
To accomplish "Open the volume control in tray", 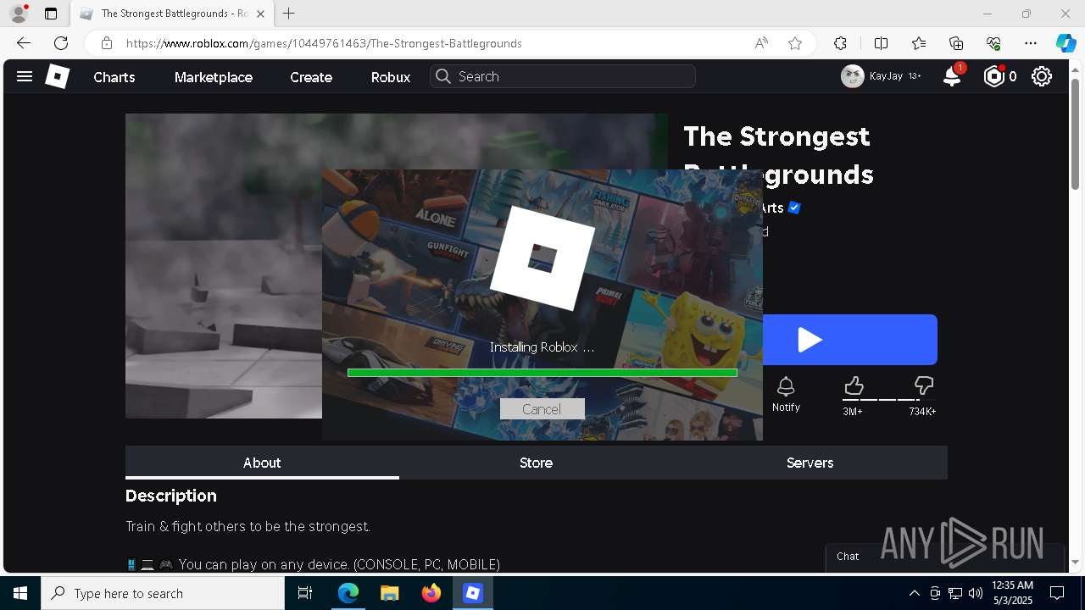I will pos(975,593).
